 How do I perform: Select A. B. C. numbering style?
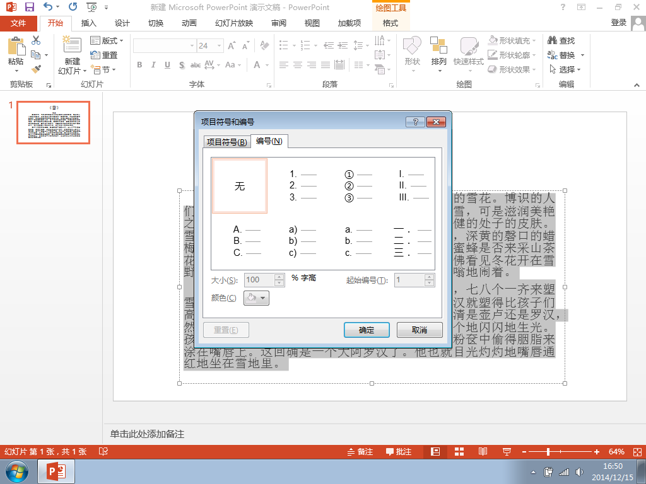tap(247, 241)
